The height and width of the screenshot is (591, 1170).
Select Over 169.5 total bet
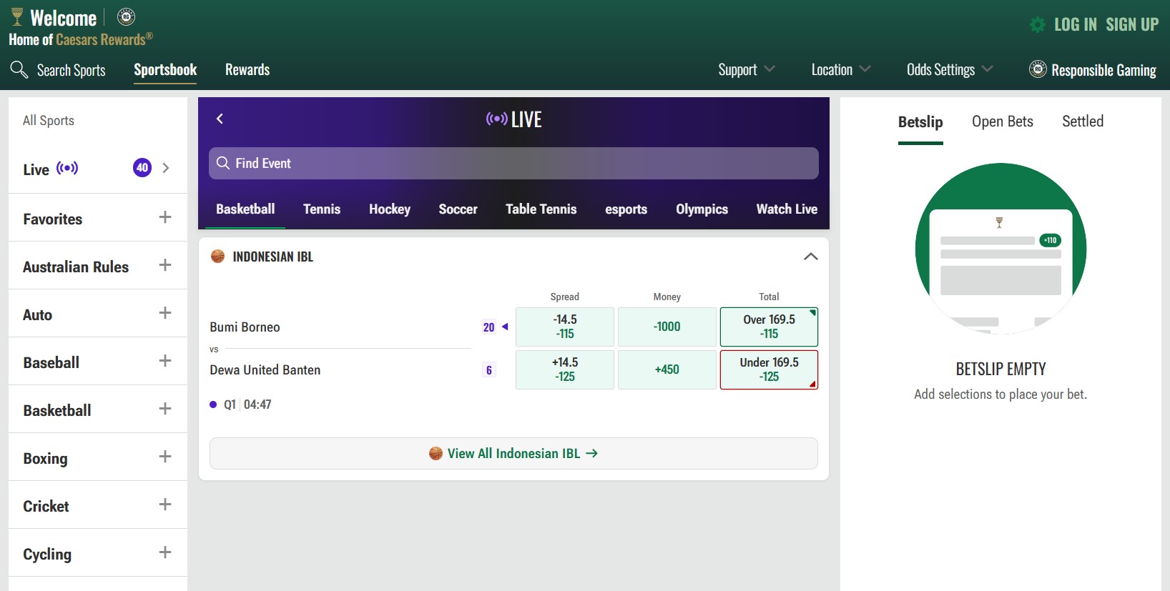[769, 327]
